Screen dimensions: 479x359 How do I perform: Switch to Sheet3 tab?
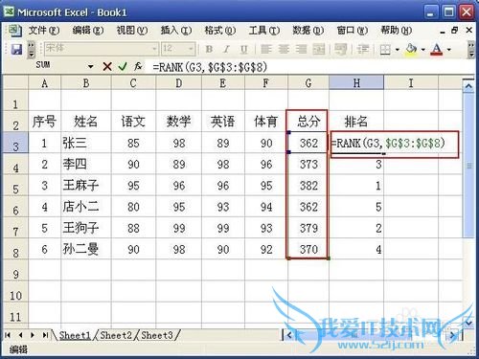(157, 335)
